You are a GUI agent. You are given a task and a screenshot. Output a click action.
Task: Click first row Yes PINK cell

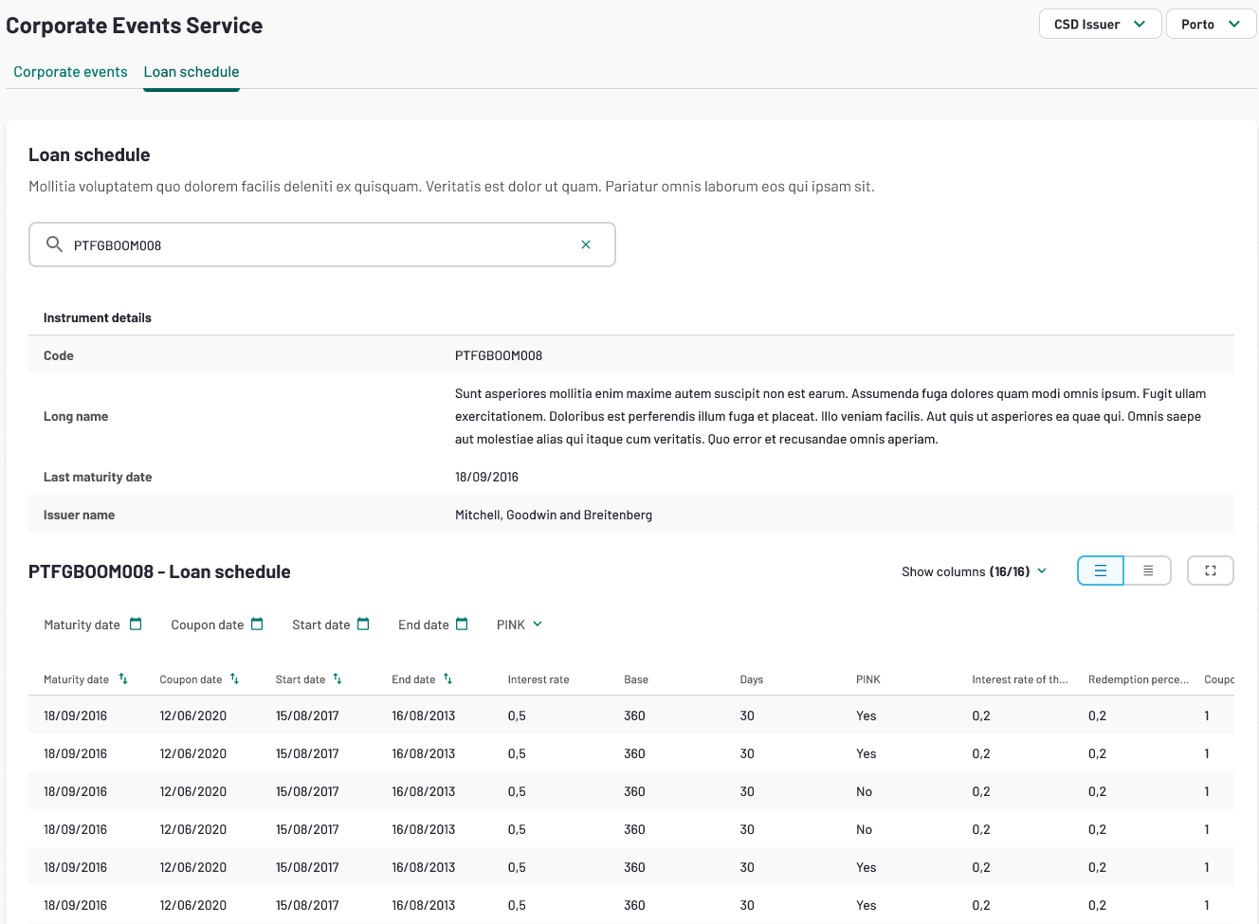pos(867,716)
